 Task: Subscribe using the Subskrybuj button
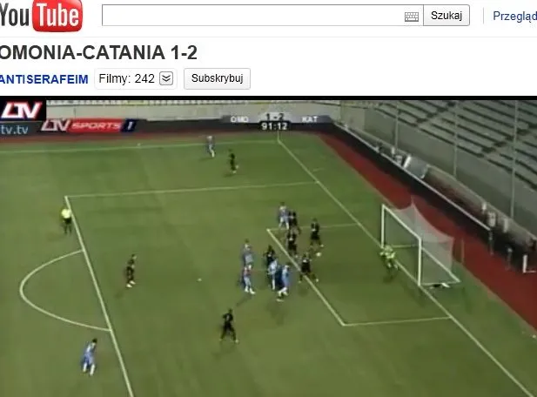(x=217, y=78)
